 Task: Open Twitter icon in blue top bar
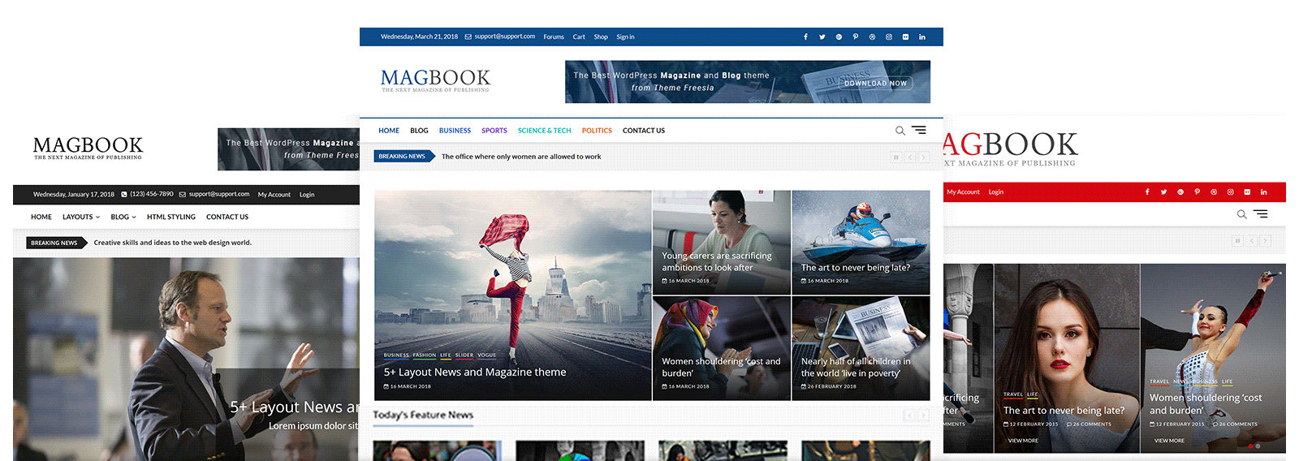click(822, 37)
